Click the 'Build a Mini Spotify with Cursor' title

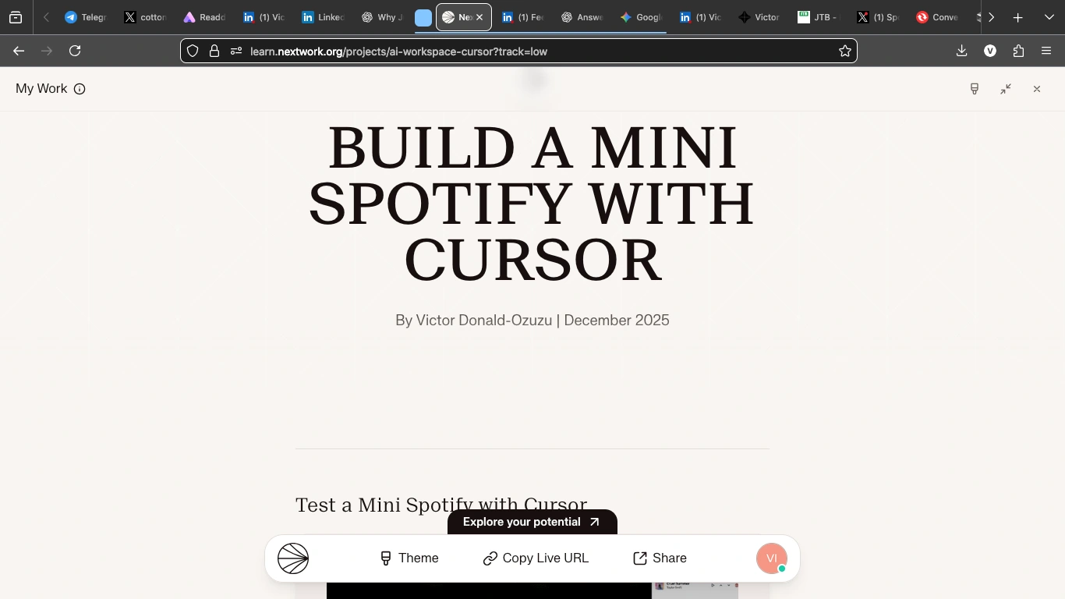click(532, 204)
